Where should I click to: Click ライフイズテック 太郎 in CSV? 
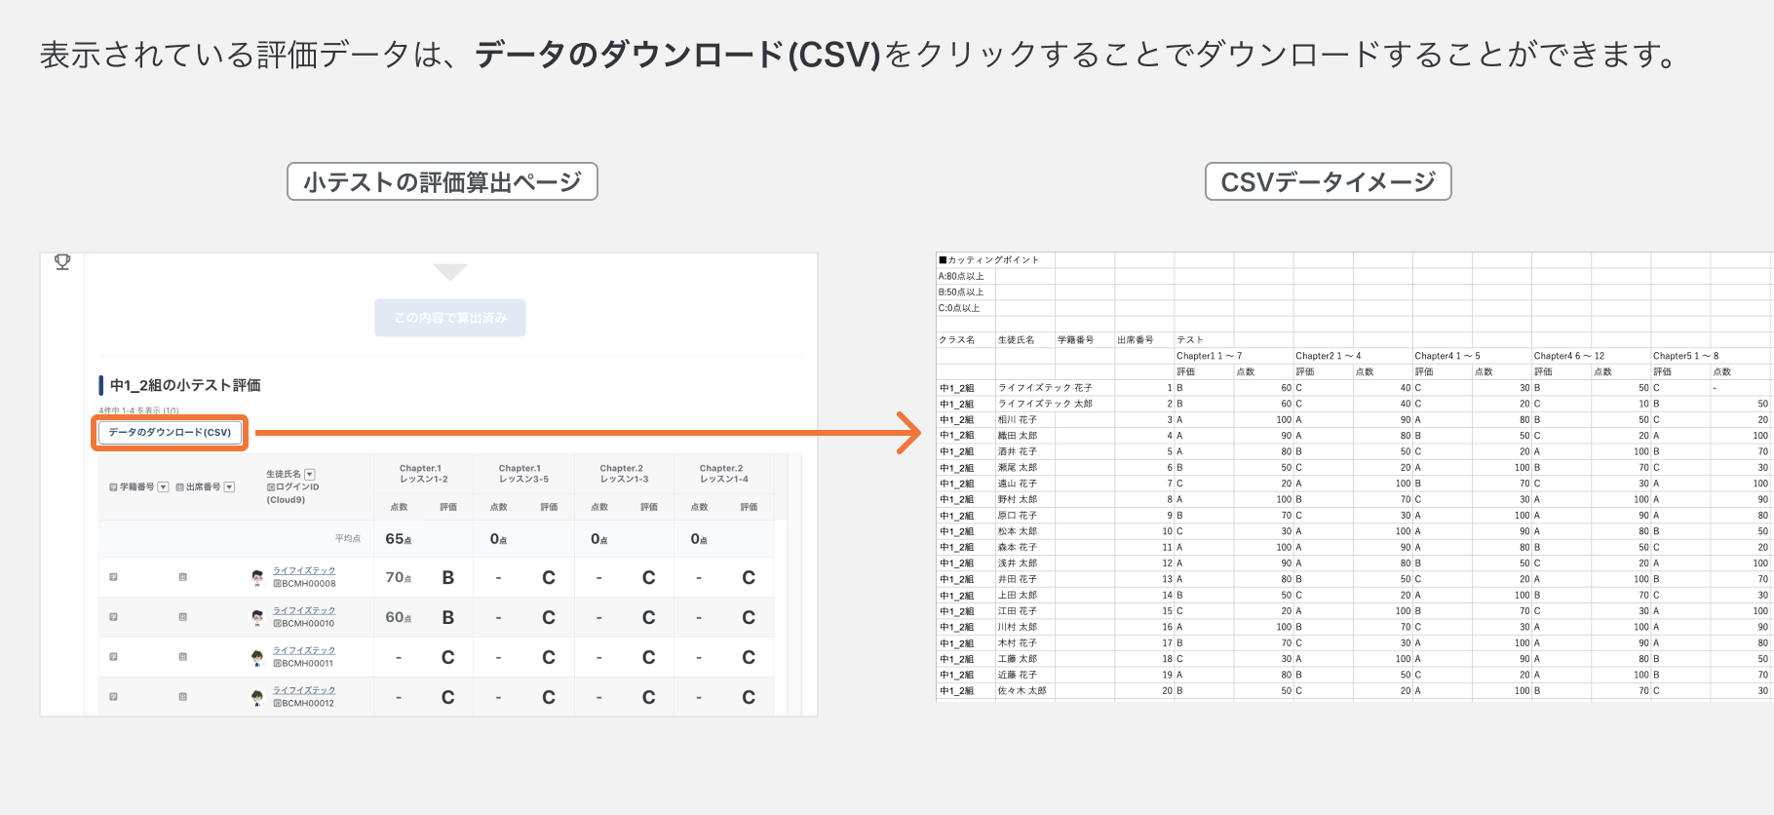[x=1045, y=404]
